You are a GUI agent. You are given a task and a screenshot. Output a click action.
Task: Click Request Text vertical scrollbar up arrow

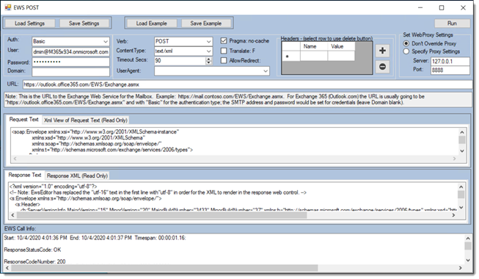click(x=462, y=132)
